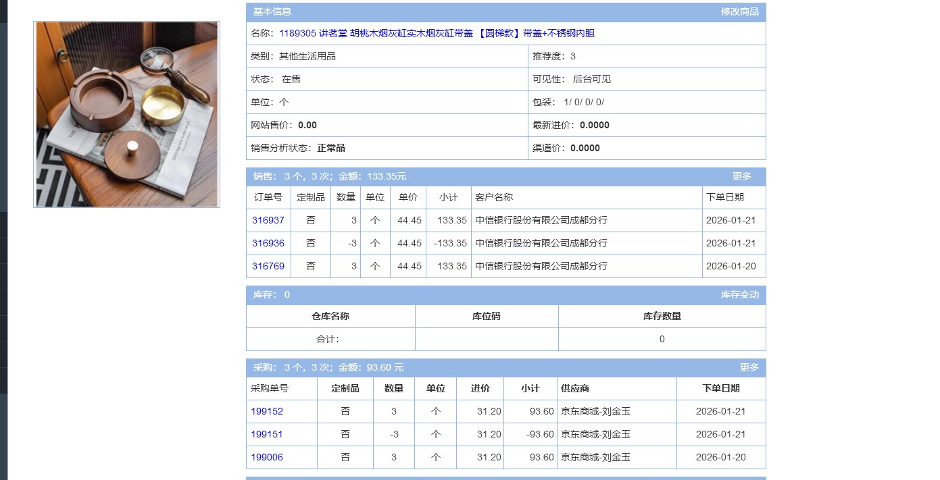Open sales order 316769
The image size is (940, 480).
pyautogui.click(x=268, y=266)
